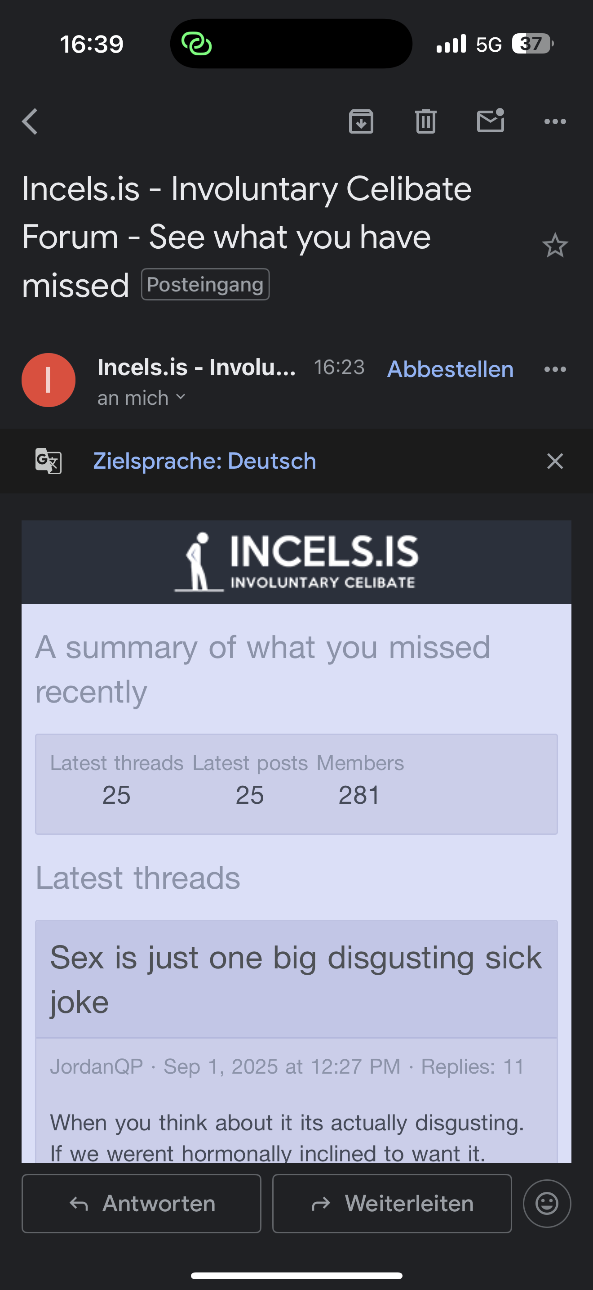
Task: Archive this email with the archive icon
Action: point(361,121)
